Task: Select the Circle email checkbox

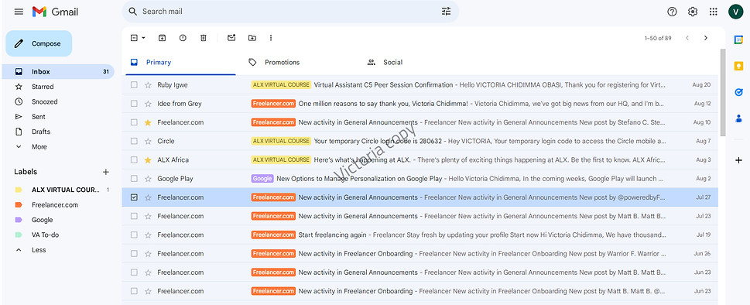Action: point(134,142)
